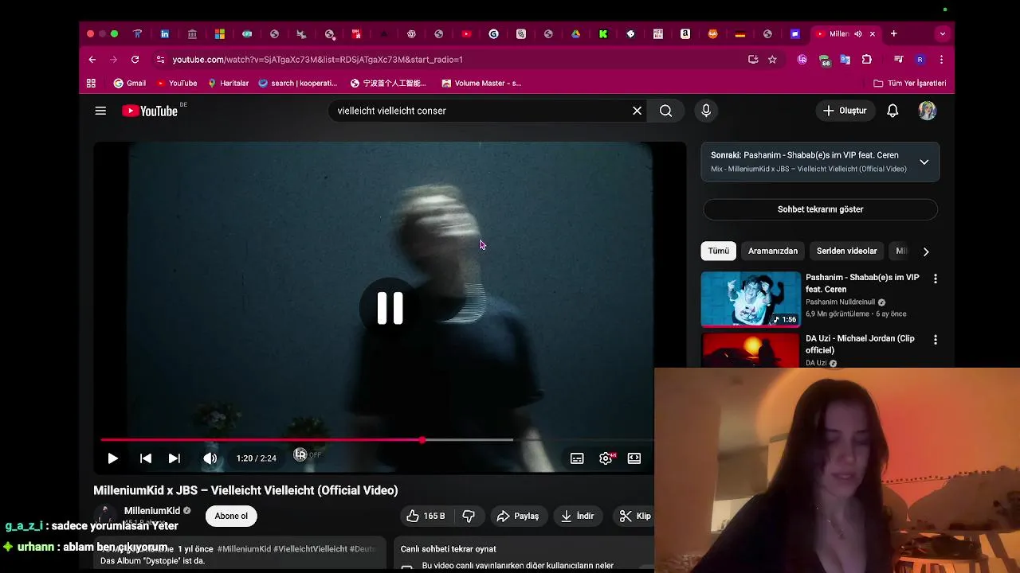Screen dimensions: 1020x573
Task: Open player settings gear
Action: coord(606,458)
